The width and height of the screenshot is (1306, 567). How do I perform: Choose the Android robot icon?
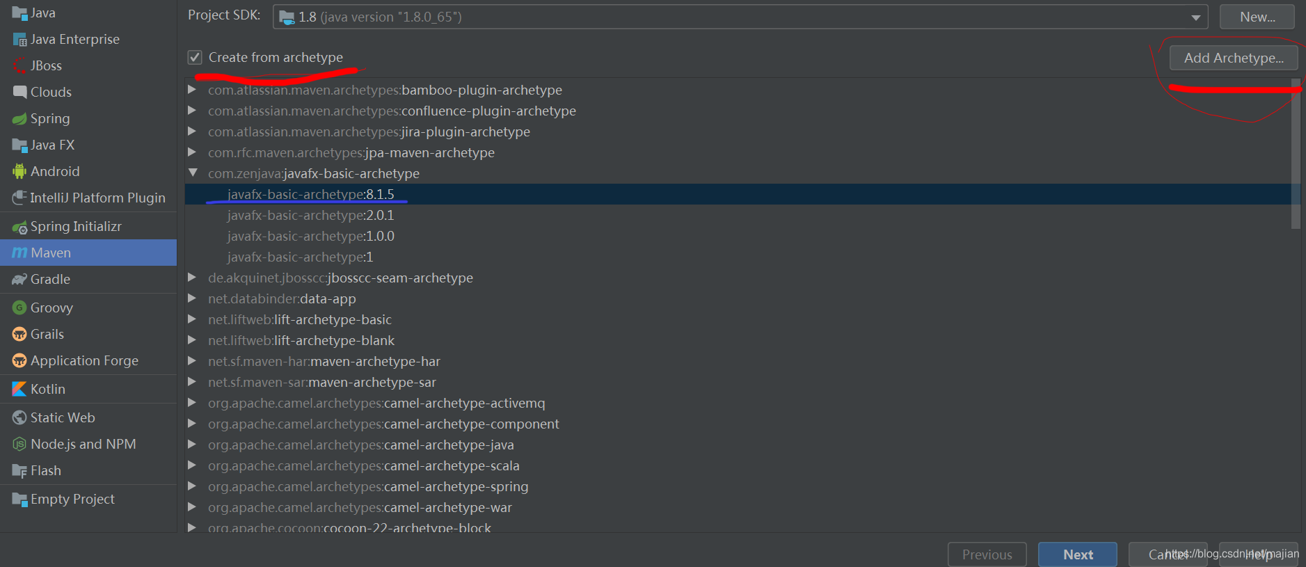click(19, 172)
